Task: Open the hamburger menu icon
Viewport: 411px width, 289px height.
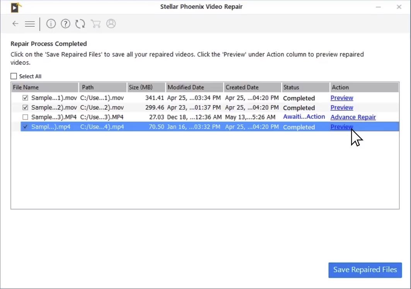Action: (x=30, y=24)
